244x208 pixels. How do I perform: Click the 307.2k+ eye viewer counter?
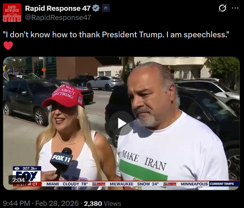[27, 168]
